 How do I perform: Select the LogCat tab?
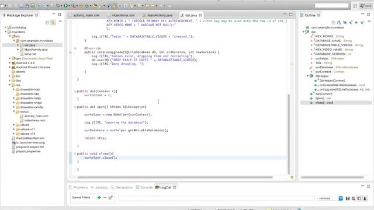(165, 187)
